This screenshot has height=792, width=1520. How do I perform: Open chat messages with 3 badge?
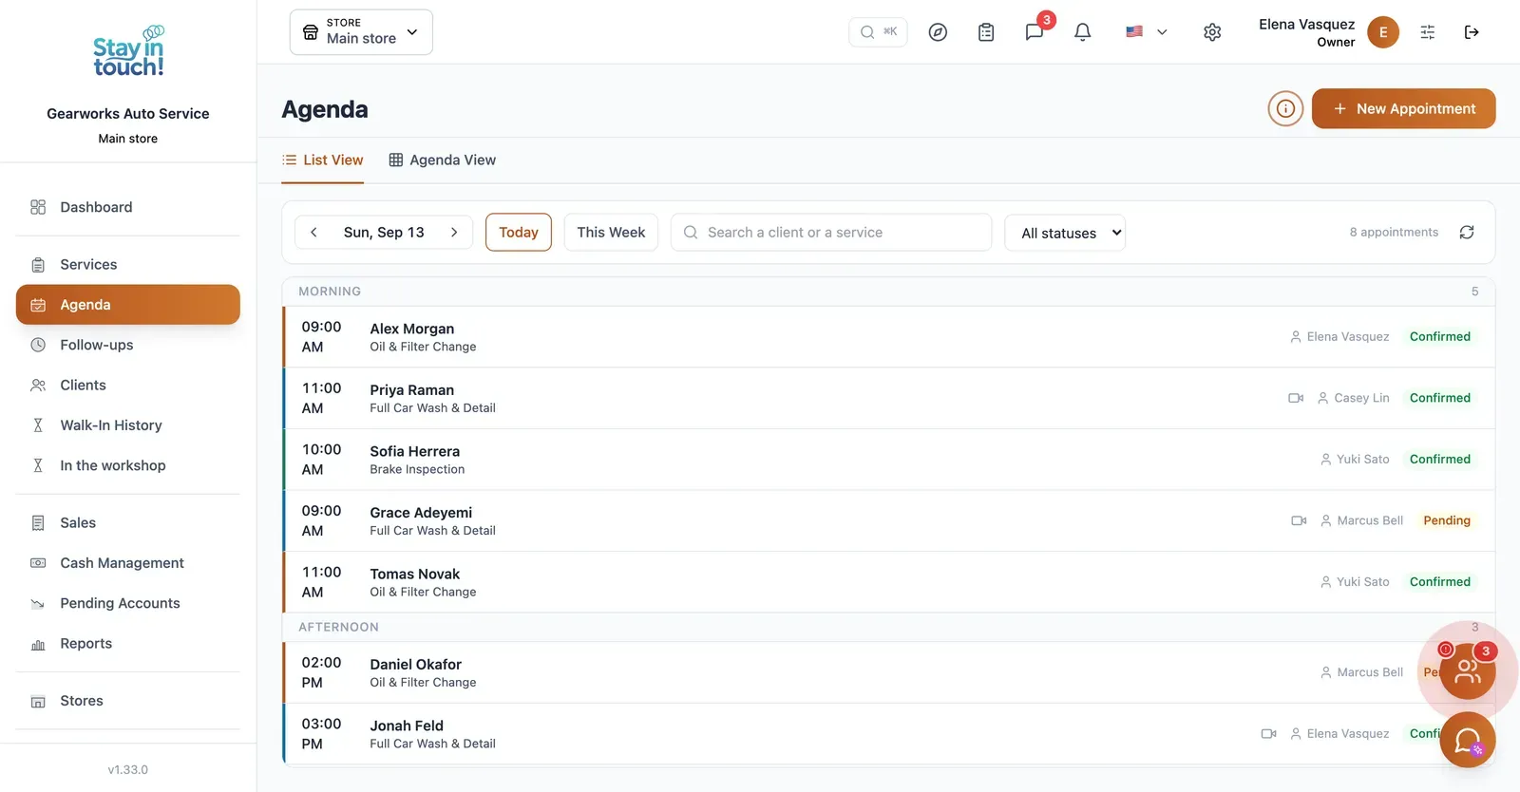click(x=1035, y=31)
